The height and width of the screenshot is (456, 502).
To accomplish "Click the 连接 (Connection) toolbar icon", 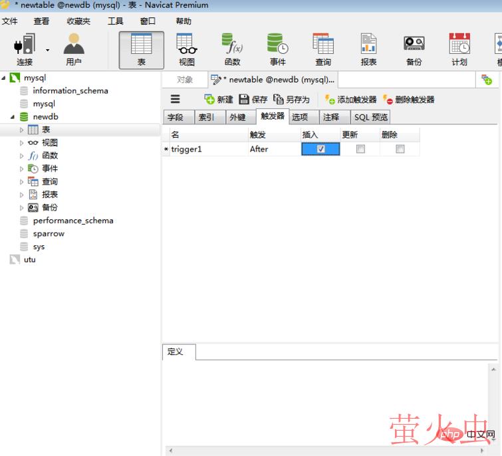I will (x=24, y=50).
